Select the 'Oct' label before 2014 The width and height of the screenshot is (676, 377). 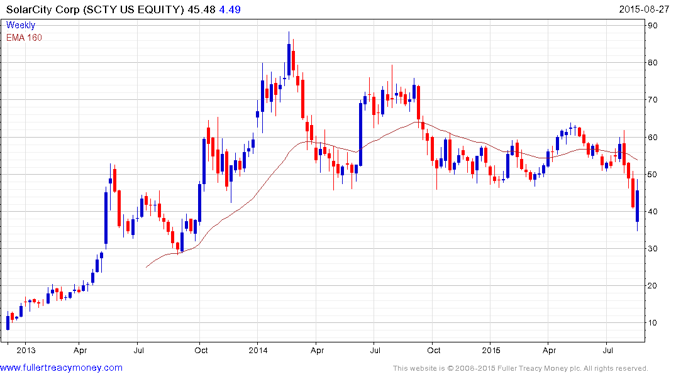pyautogui.click(x=201, y=350)
